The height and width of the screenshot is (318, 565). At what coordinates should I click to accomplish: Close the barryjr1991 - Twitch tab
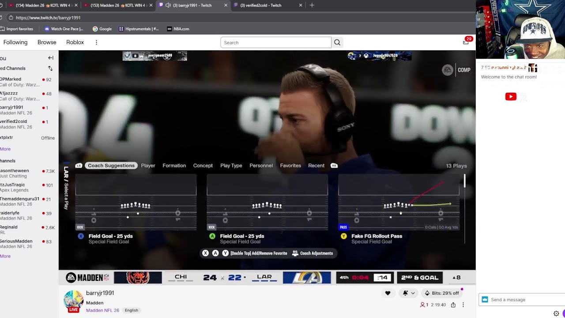click(226, 5)
